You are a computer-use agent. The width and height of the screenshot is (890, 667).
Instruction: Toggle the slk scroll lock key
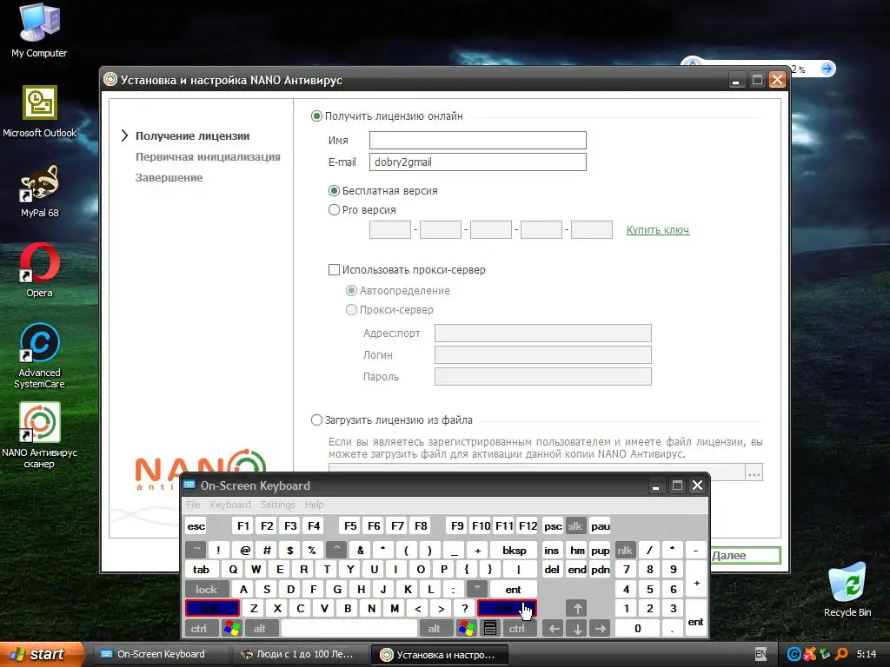click(575, 525)
